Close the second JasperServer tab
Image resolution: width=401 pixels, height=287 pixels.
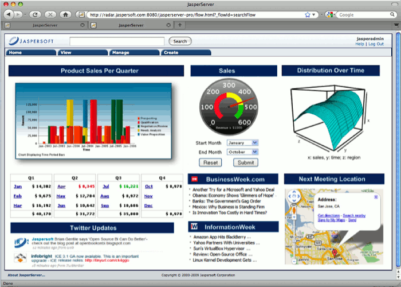pos(168,25)
